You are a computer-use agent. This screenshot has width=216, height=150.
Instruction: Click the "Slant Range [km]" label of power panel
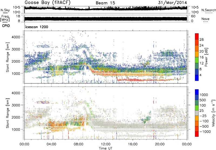(x=8, y=57)
